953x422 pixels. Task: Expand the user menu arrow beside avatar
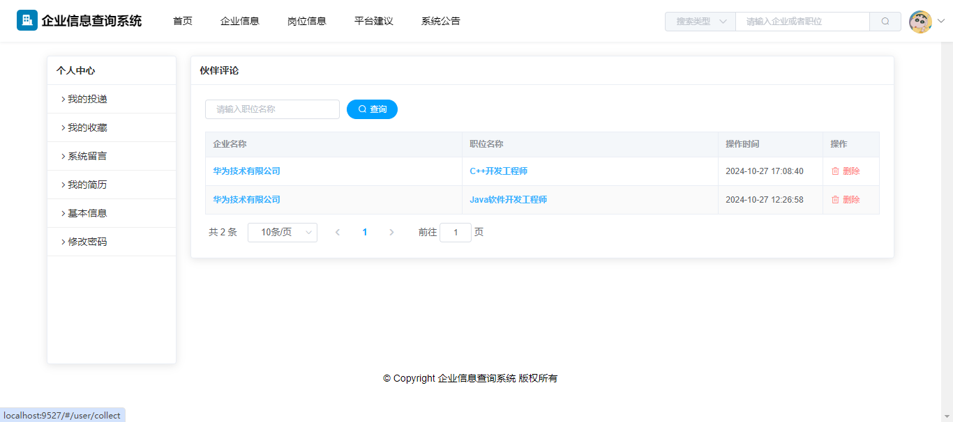940,22
